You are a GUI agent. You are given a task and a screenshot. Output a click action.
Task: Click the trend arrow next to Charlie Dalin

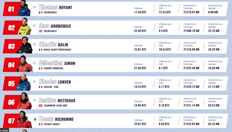point(35,44)
